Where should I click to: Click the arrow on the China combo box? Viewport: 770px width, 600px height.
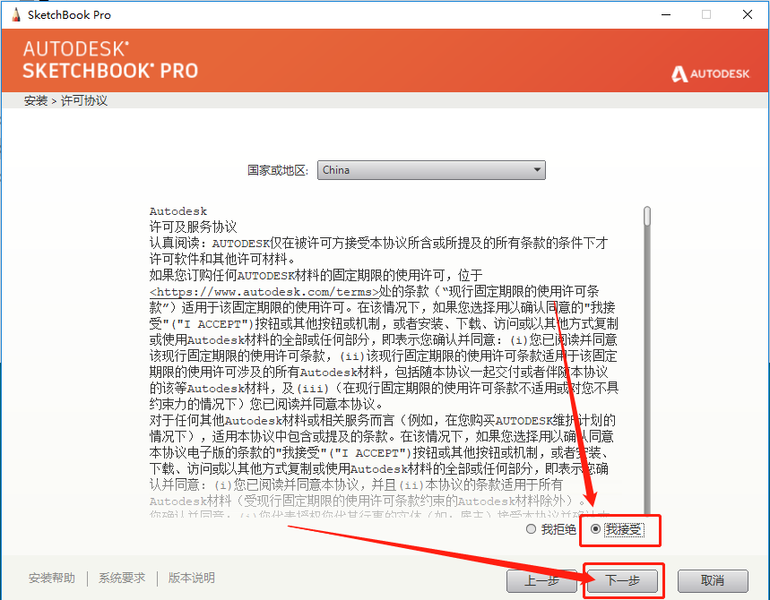(536, 170)
